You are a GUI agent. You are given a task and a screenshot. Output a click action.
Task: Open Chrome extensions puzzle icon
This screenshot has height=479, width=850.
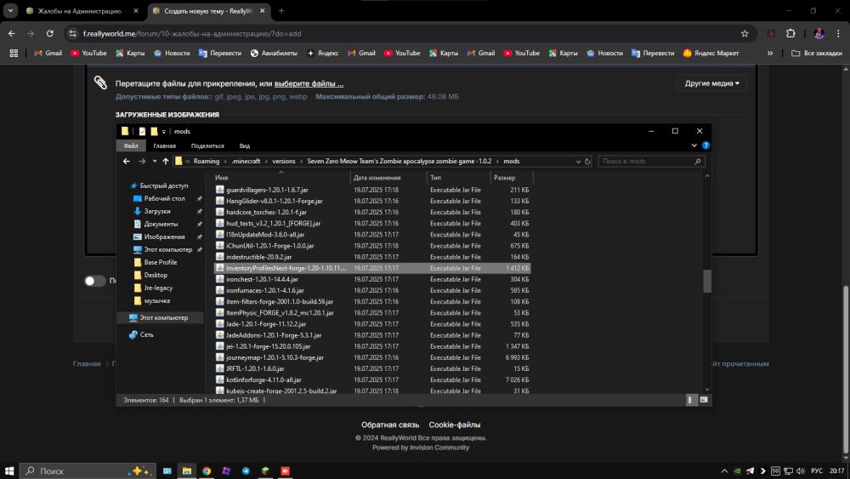click(790, 34)
